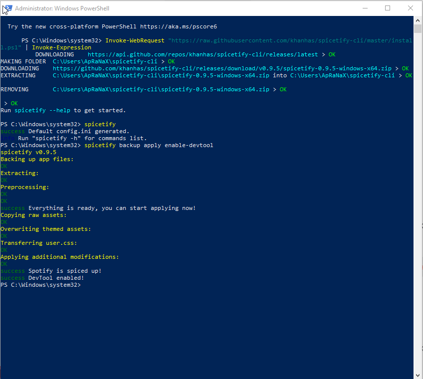The width and height of the screenshot is (423, 379).
Task: Click 'Spotify is spiced up!' message
Action: pos(65,271)
